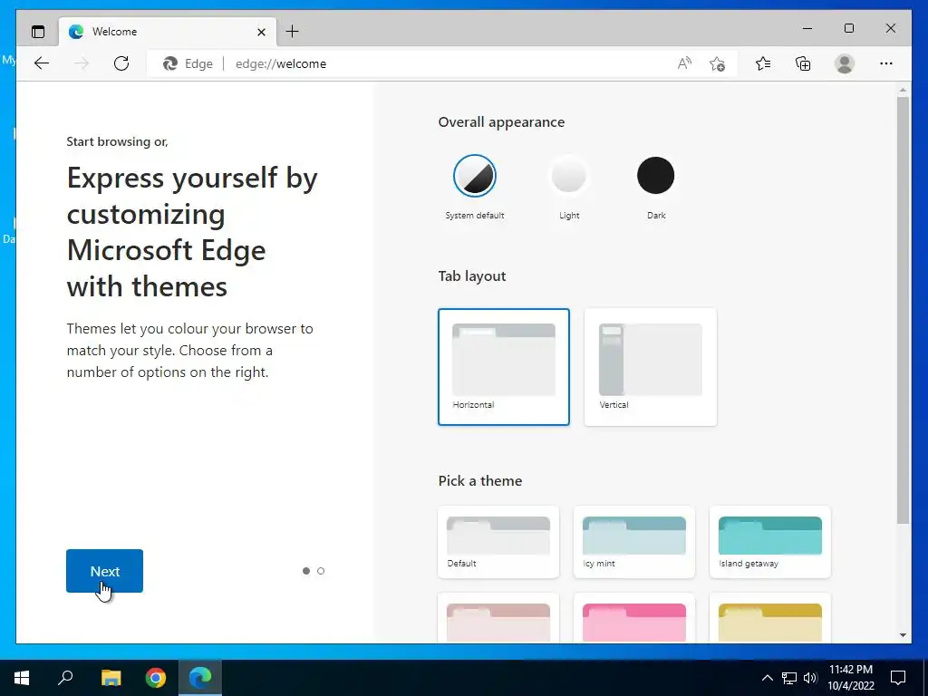The width and height of the screenshot is (928, 696).
Task: Activate the Read aloud icon
Action: [x=684, y=63]
